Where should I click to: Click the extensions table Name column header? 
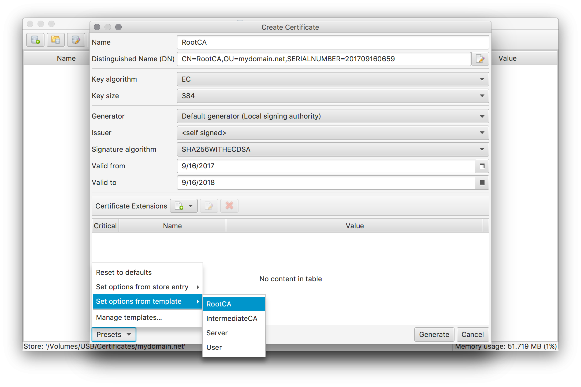(172, 226)
